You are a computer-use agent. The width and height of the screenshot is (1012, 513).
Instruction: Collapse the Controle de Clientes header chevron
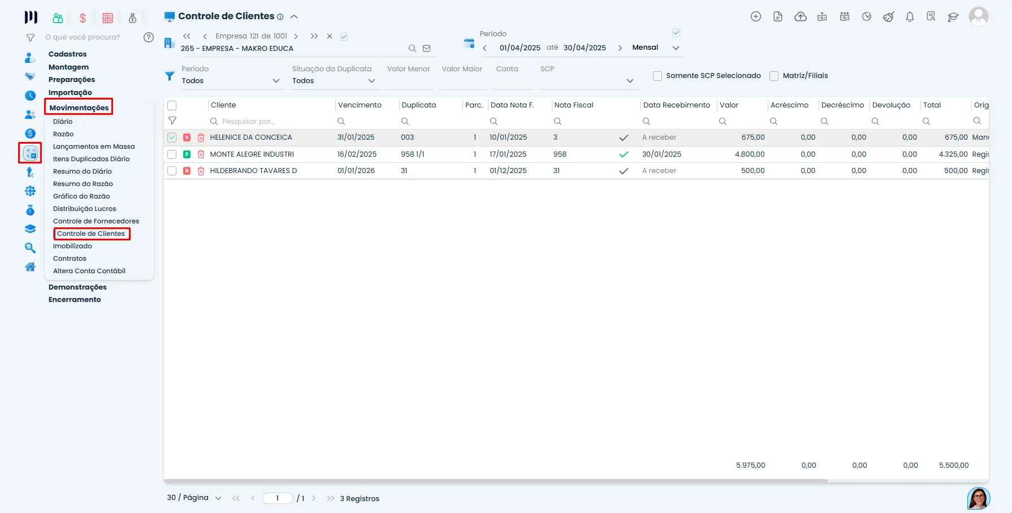pyautogui.click(x=294, y=17)
